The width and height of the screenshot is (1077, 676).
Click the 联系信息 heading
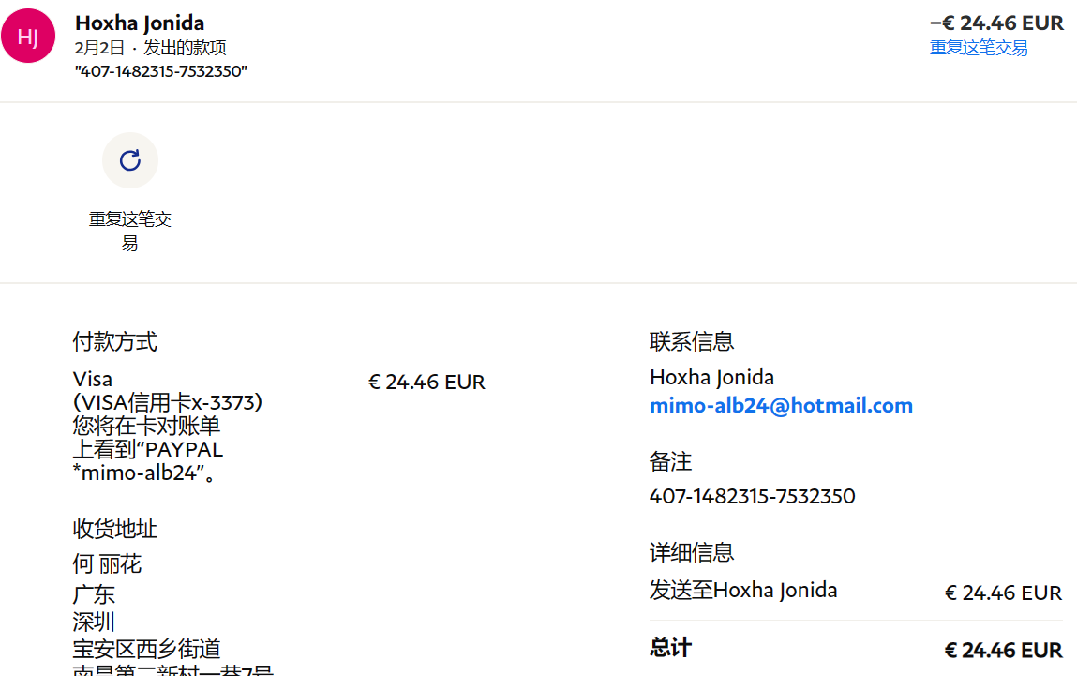692,341
